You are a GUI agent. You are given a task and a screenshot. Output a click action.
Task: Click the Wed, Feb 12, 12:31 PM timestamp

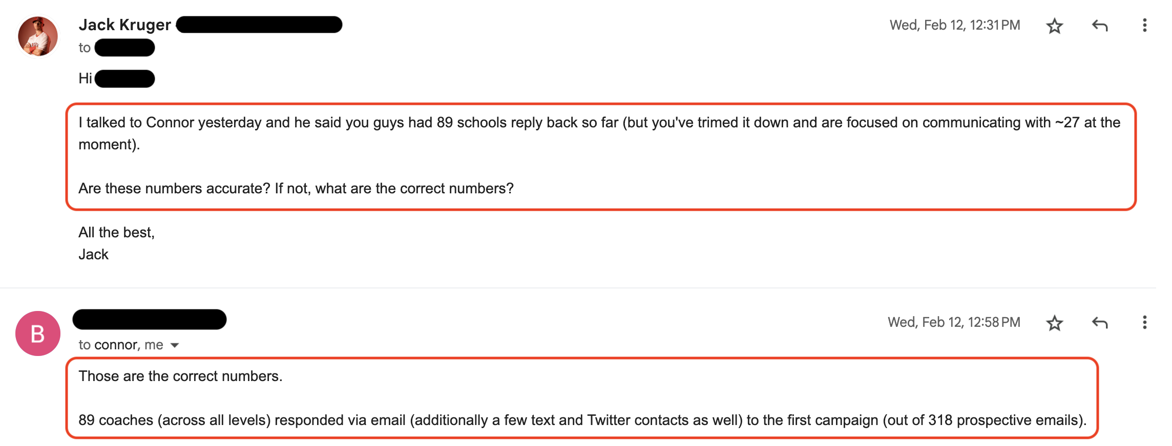(954, 25)
